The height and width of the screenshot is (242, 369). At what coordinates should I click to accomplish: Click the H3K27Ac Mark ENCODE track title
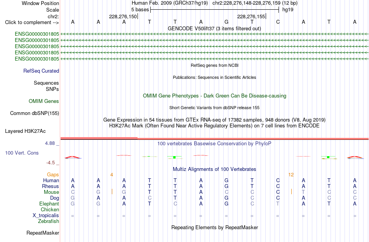(214, 126)
